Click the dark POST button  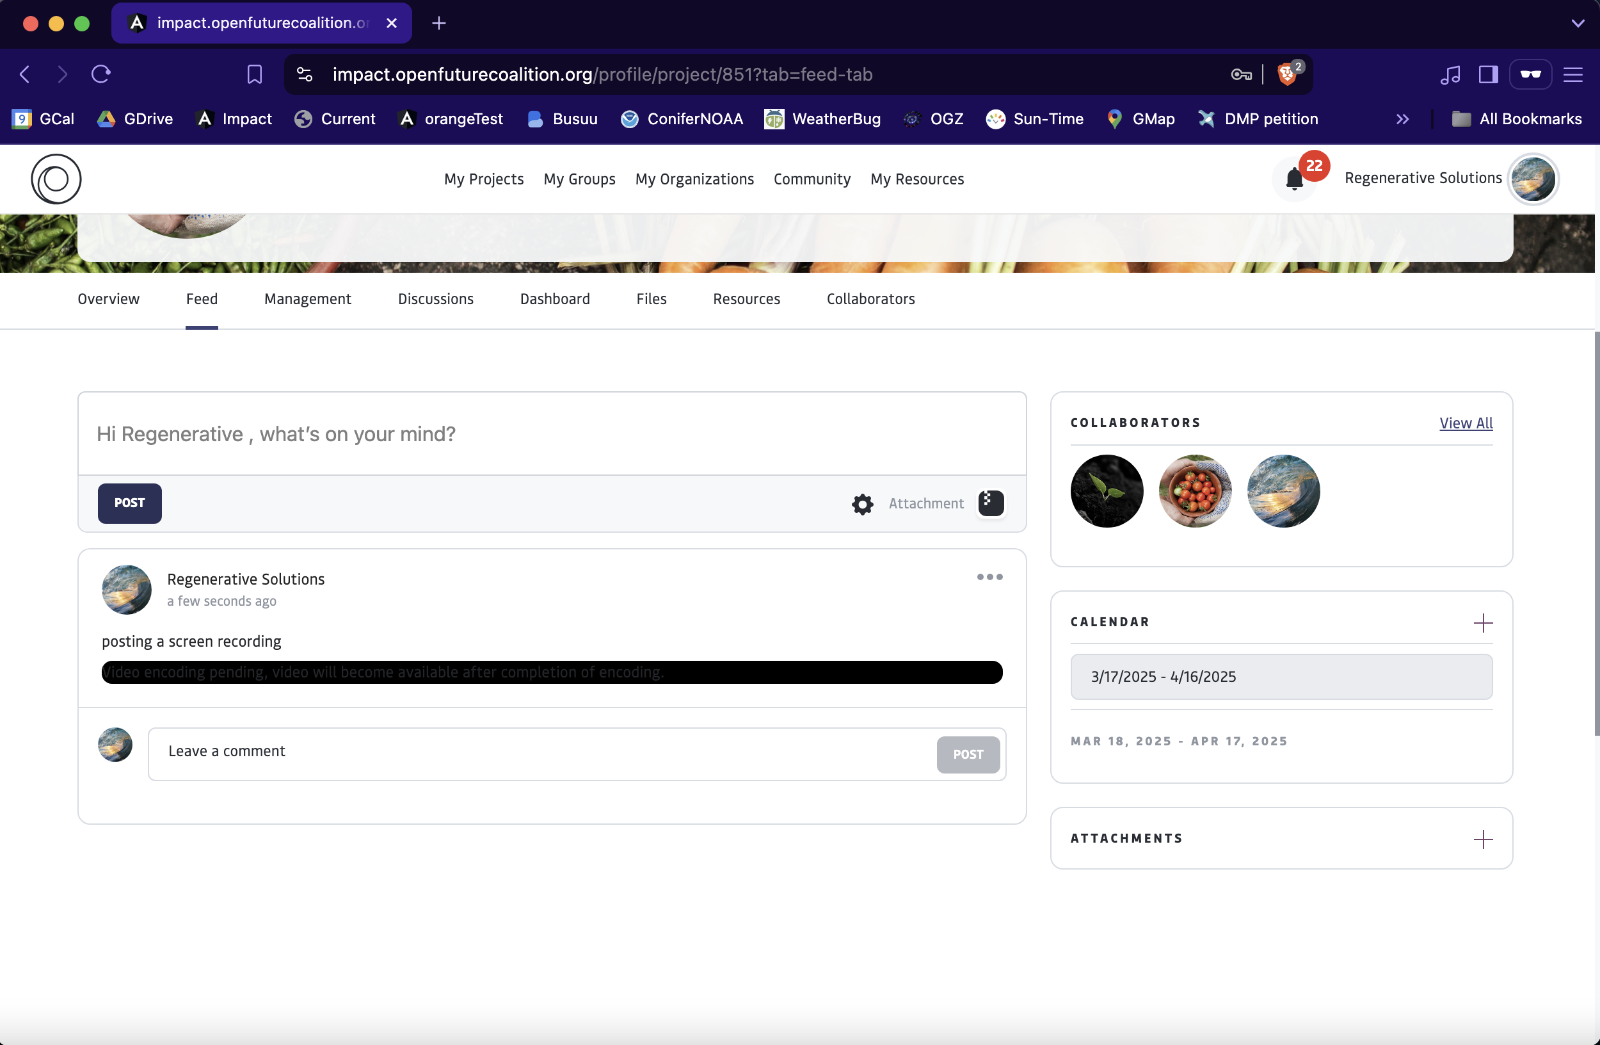[x=130, y=503]
